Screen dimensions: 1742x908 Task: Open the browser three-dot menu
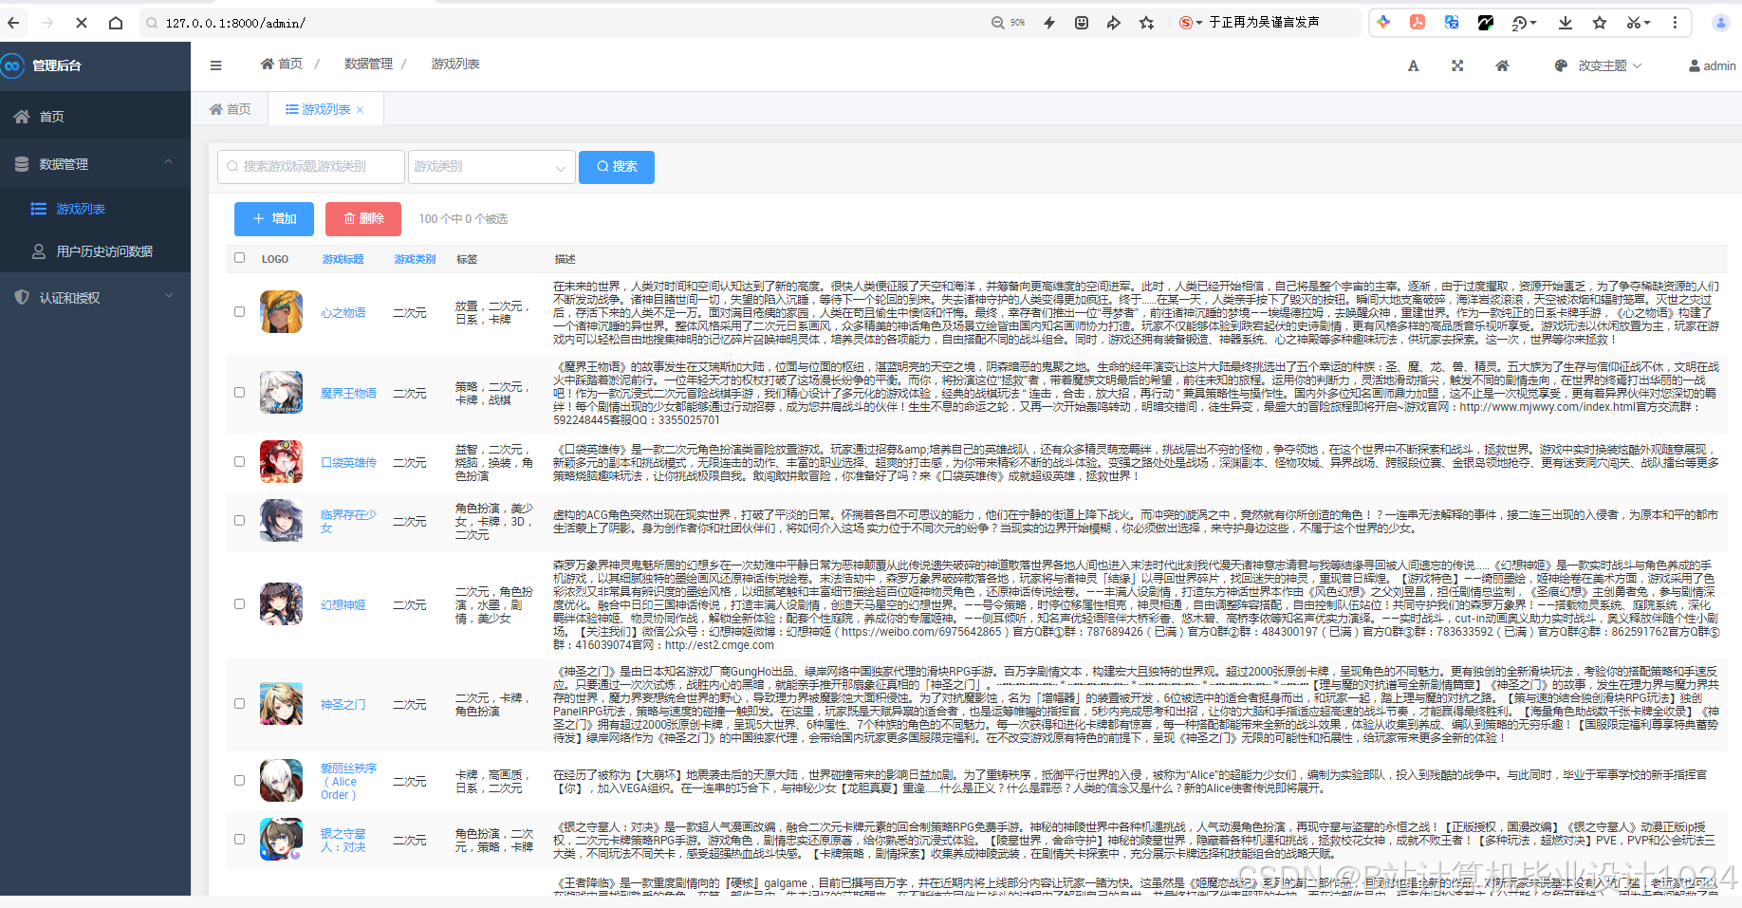coord(1675,23)
